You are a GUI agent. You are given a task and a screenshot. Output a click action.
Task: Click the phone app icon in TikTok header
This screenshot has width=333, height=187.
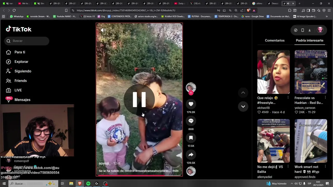click(x=303, y=30)
